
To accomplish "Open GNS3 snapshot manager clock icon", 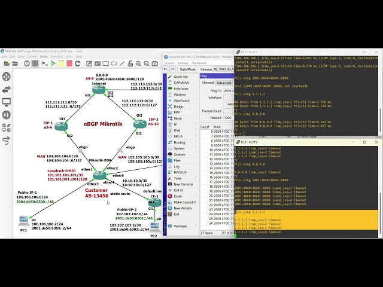I will pyautogui.click(x=27, y=64).
